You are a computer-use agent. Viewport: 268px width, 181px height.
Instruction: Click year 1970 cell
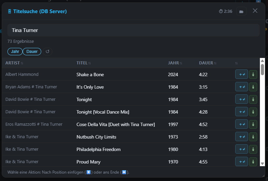click(x=173, y=162)
